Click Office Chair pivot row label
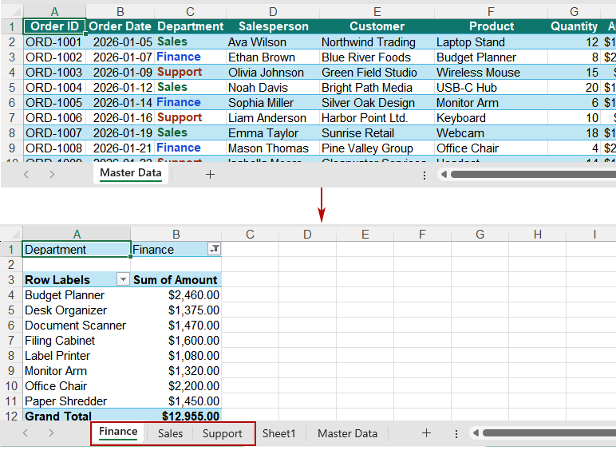This screenshot has width=616, height=454. point(77,386)
